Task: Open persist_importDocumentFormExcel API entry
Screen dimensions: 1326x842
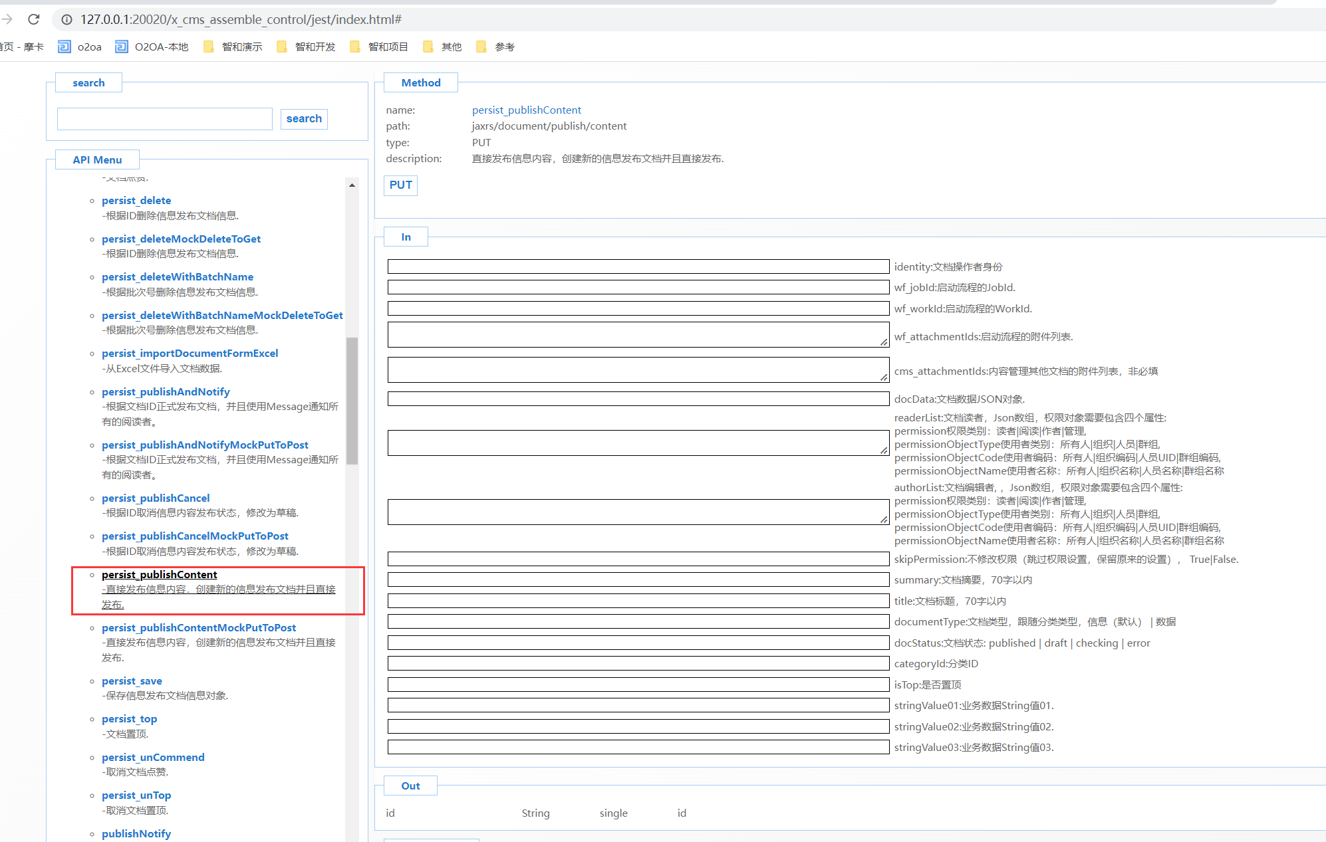Action: click(190, 353)
